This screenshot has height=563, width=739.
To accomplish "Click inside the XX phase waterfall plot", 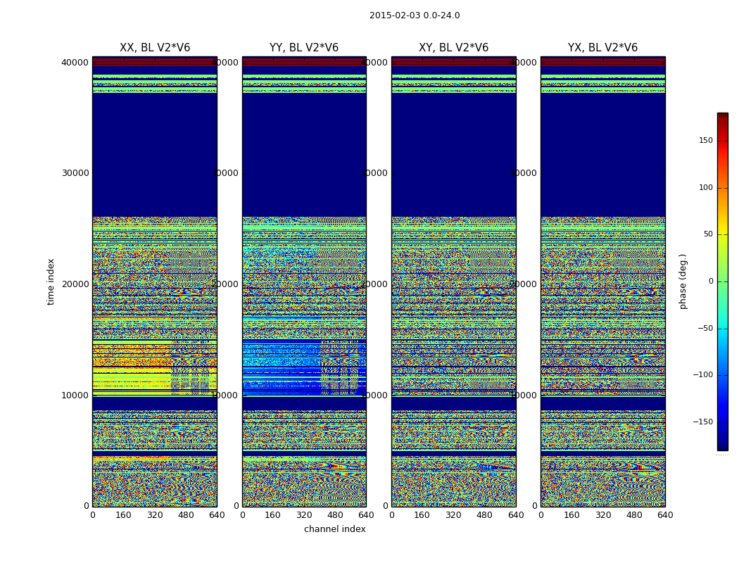I will tap(155, 281).
